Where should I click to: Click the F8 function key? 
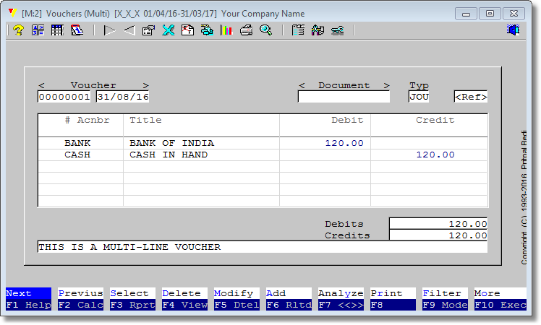click(x=393, y=305)
